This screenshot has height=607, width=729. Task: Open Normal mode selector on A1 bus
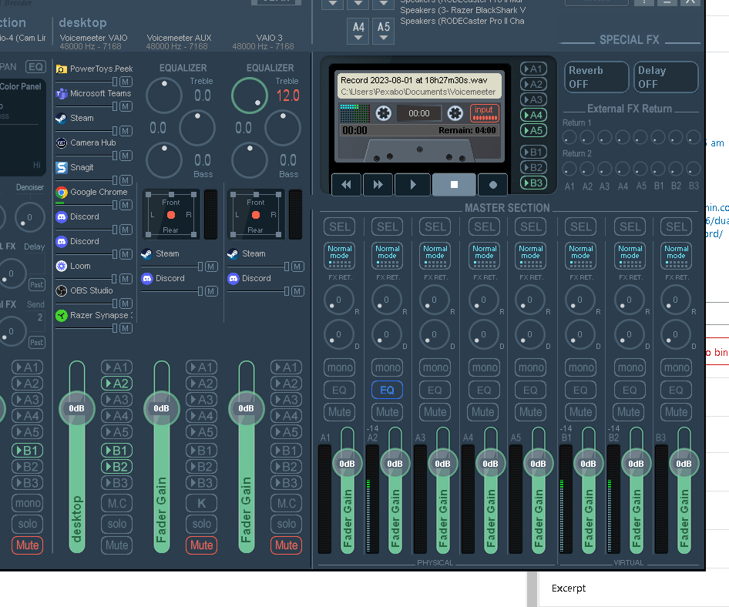[x=339, y=256]
